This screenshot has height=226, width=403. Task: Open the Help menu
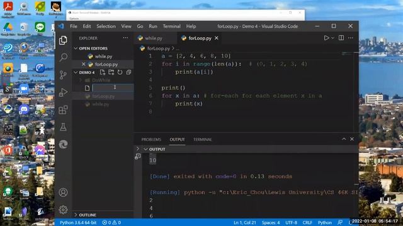click(x=191, y=26)
